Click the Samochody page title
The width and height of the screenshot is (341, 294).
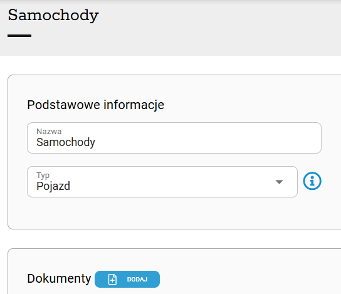53,15
